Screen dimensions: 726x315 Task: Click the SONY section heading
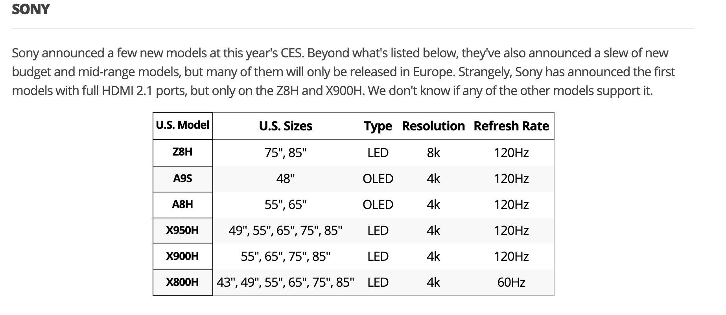[31, 9]
